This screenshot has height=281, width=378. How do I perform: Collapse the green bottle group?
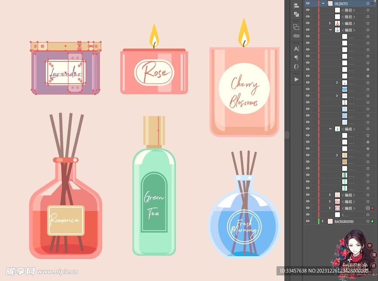coord(330,129)
